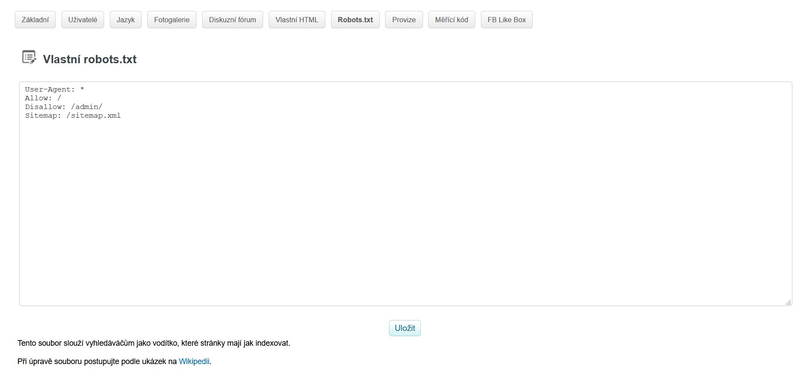805x378 pixels.
Task: Select the Diskuzní fórum tab
Action: point(232,20)
